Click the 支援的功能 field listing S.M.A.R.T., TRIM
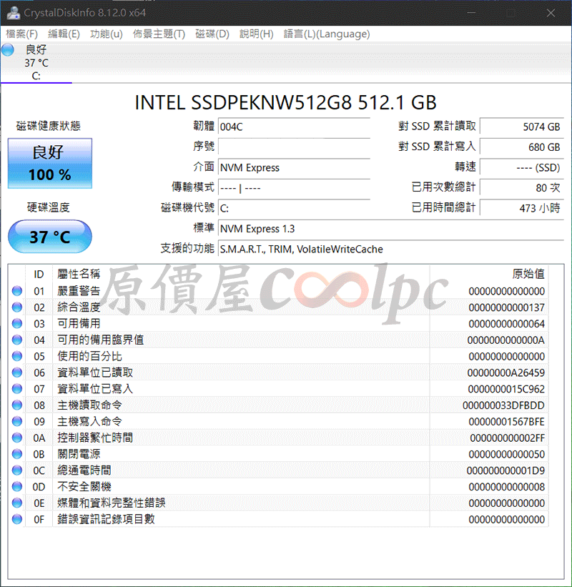Image resolution: width=572 pixels, height=587 pixels. [391, 249]
